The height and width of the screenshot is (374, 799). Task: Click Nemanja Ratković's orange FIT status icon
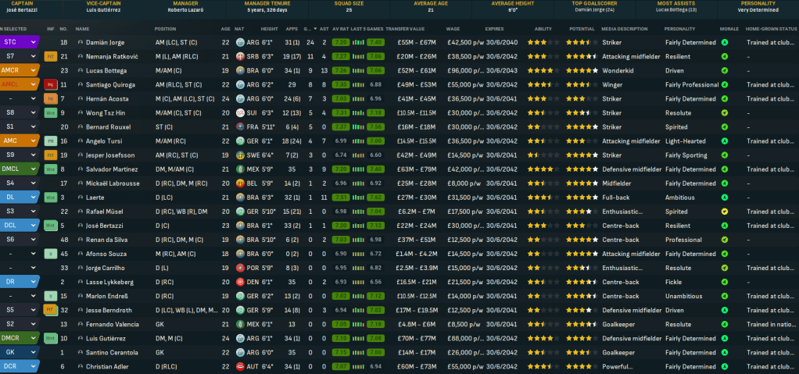(x=50, y=56)
